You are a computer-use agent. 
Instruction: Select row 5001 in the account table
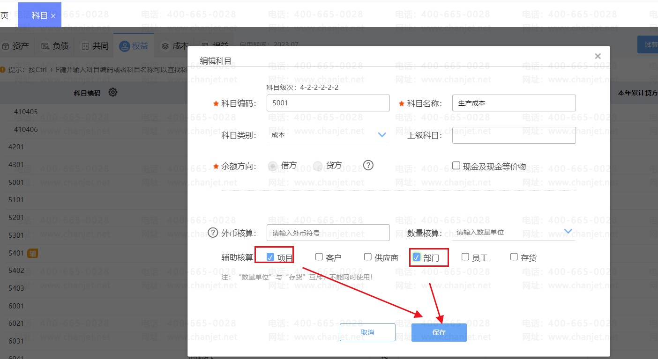pos(94,183)
